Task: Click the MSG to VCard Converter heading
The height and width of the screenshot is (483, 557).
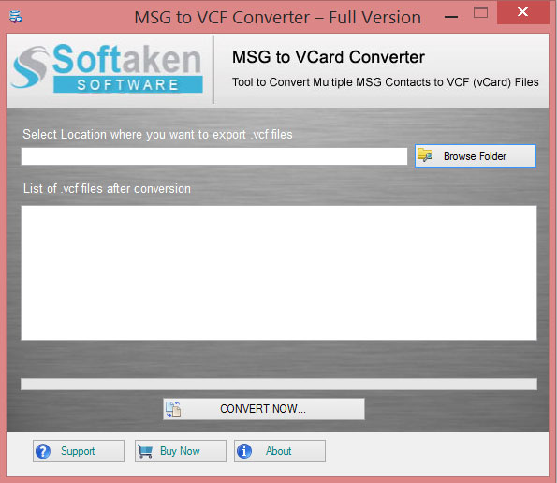Action: click(329, 57)
